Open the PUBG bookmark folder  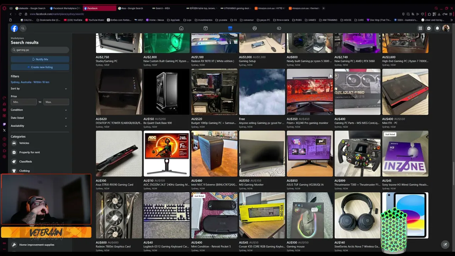click(x=297, y=20)
